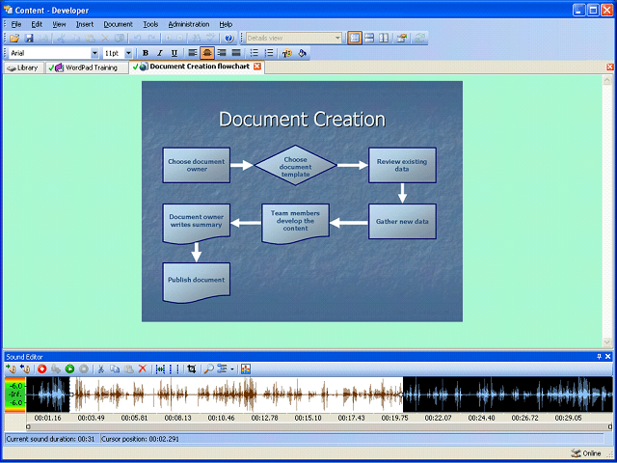Click the document pane vertical scrollbar down arrow
This screenshot has width=617, height=463.
pyautogui.click(x=606, y=343)
